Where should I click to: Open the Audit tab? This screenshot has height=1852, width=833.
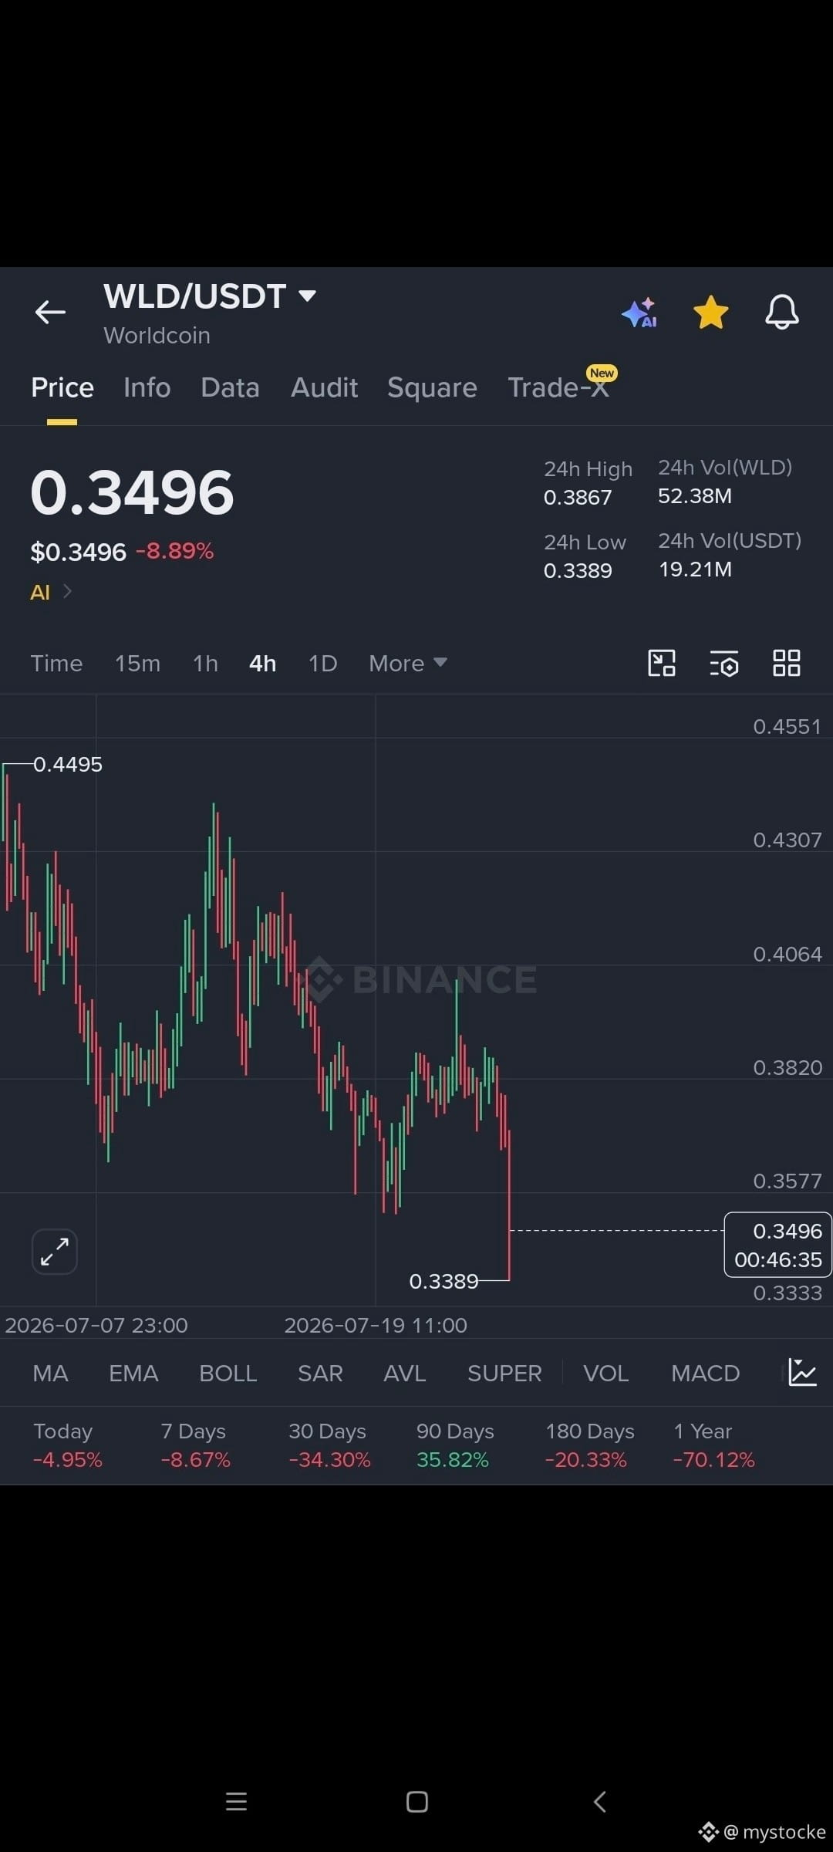324,387
